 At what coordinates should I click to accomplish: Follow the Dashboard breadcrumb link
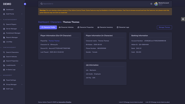click(43, 22)
